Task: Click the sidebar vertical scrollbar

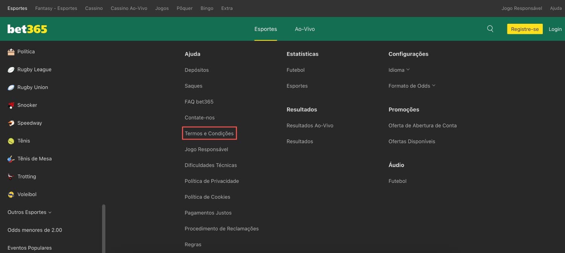Action: click(104, 228)
